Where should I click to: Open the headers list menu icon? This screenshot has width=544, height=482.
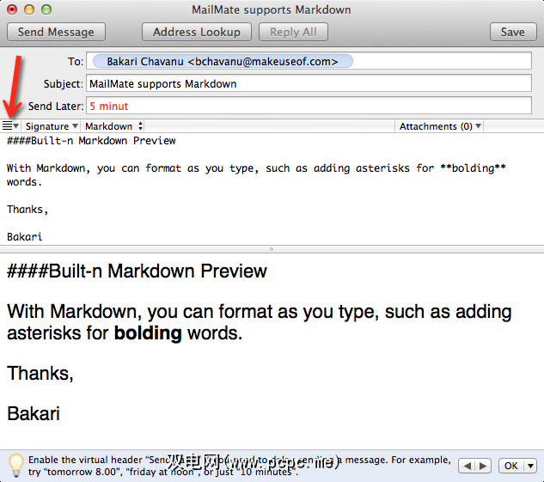[x=10, y=126]
